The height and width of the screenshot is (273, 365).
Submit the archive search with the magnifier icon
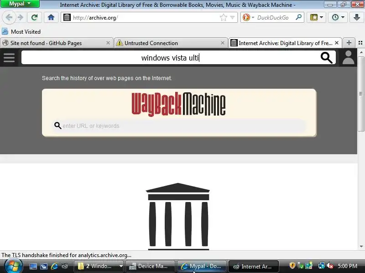coord(326,58)
